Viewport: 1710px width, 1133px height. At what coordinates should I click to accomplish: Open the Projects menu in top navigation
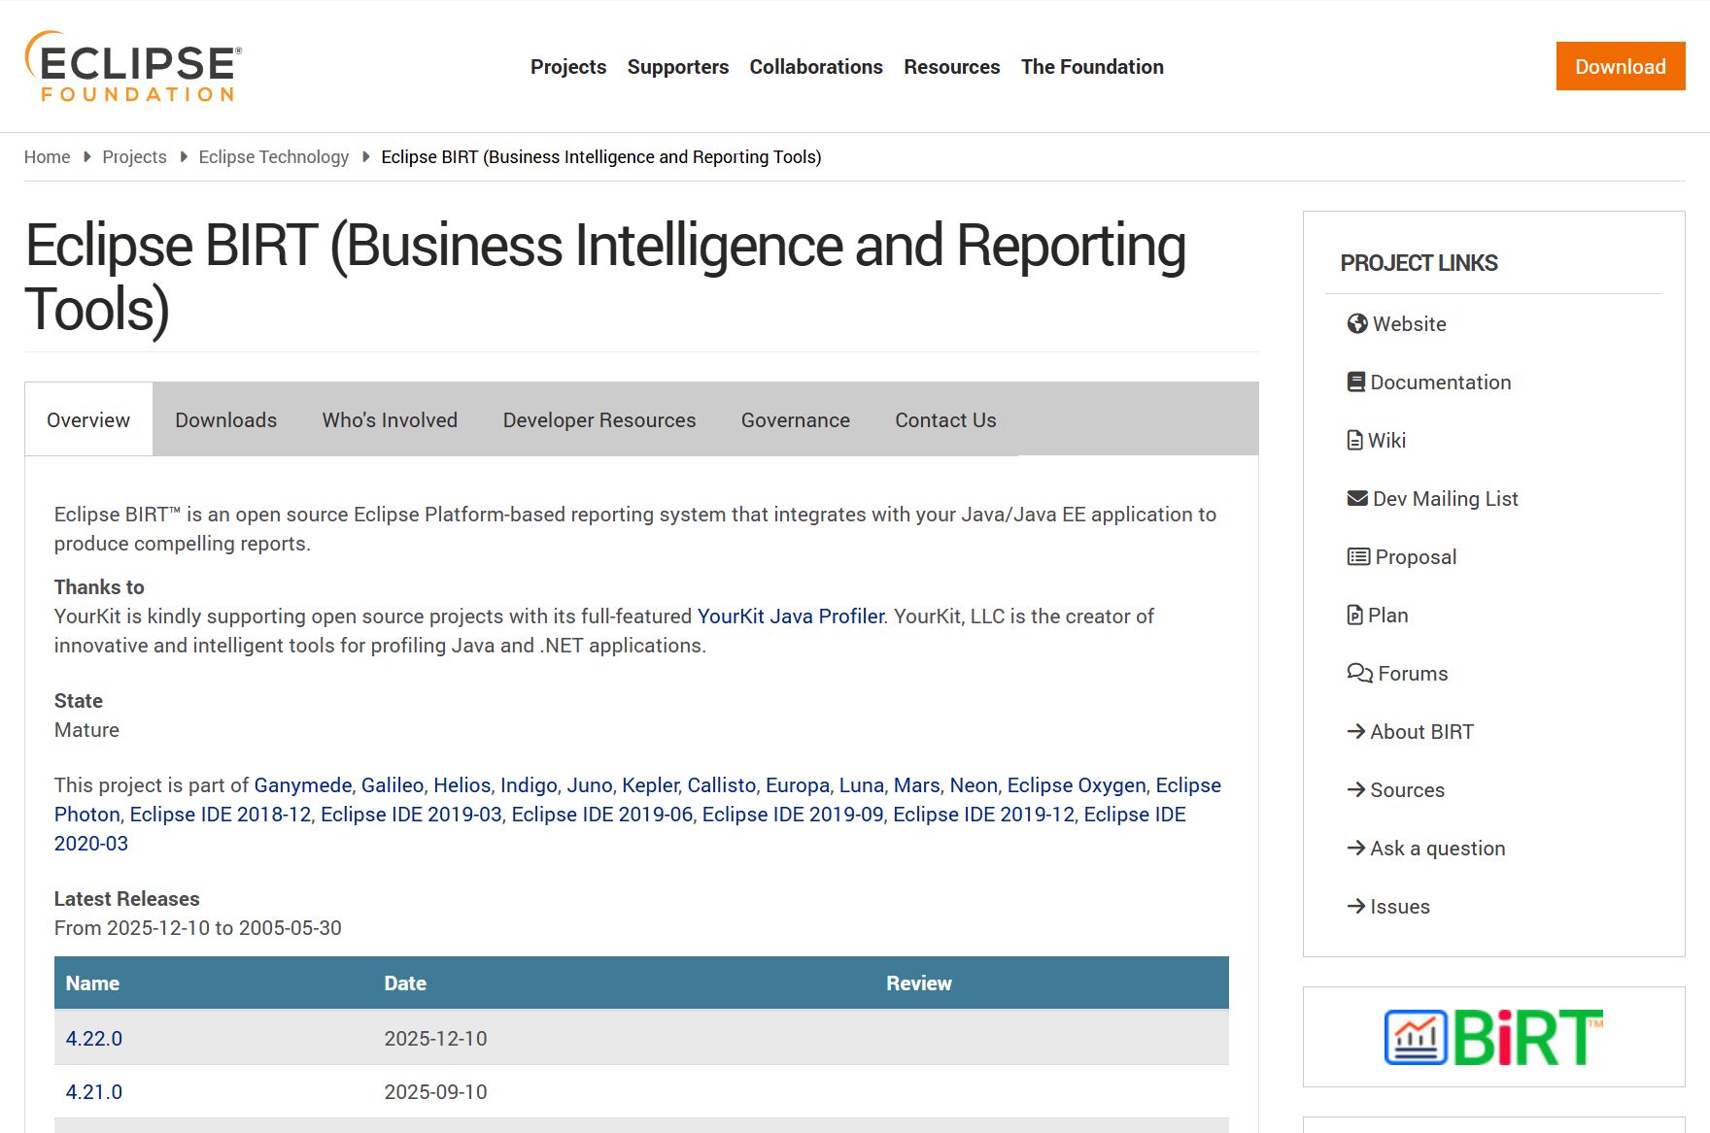[x=567, y=67]
